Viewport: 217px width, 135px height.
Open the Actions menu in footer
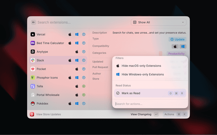169,114
